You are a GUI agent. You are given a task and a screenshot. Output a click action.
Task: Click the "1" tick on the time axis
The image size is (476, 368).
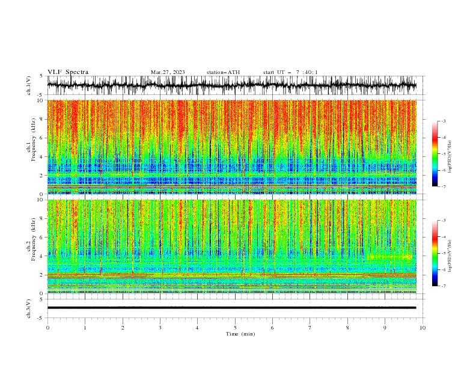(x=85, y=328)
